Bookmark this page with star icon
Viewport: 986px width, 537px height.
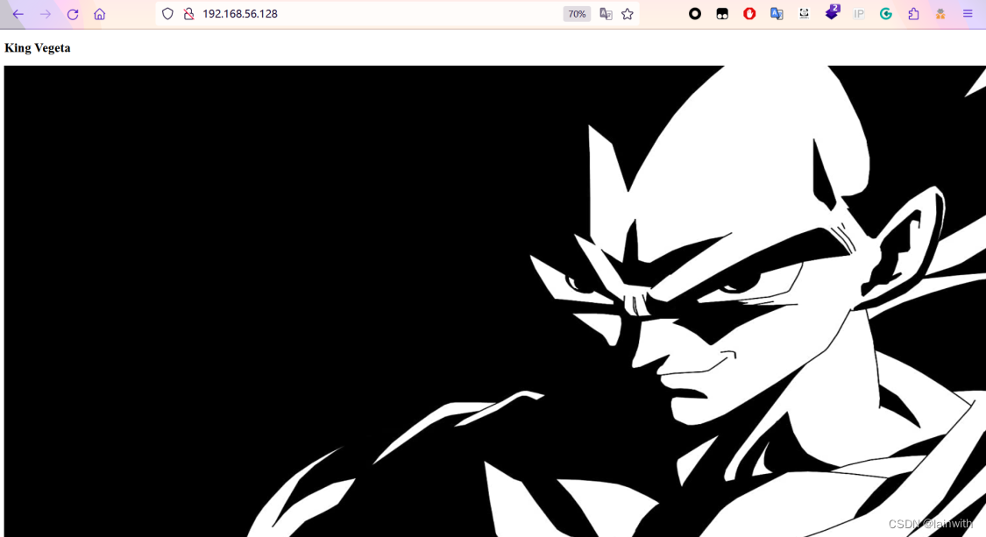coord(628,14)
